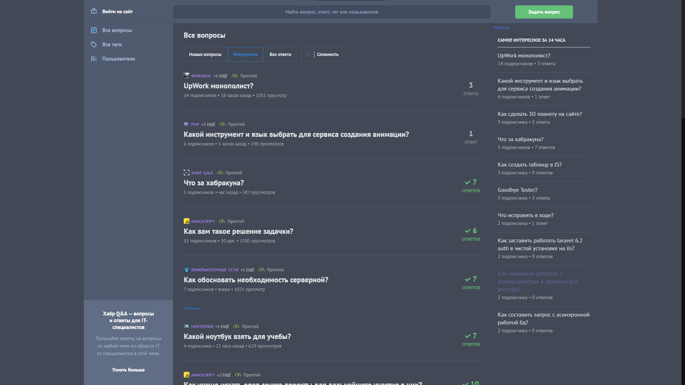Select the 'Интересные' tab
The height and width of the screenshot is (385, 685).
tap(245, 54)
